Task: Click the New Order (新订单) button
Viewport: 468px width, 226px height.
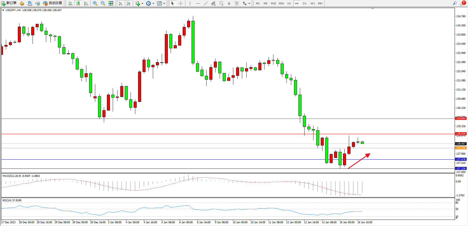Action: point(9,3)
